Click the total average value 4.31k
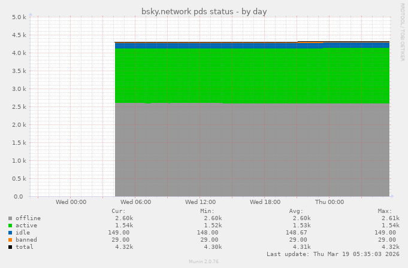This screenshot has height=268, width=408. (301, 246)
